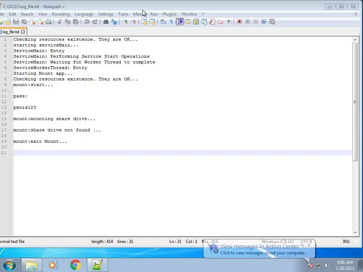
Task: Open the Function List icon
Action: point(212,22)
